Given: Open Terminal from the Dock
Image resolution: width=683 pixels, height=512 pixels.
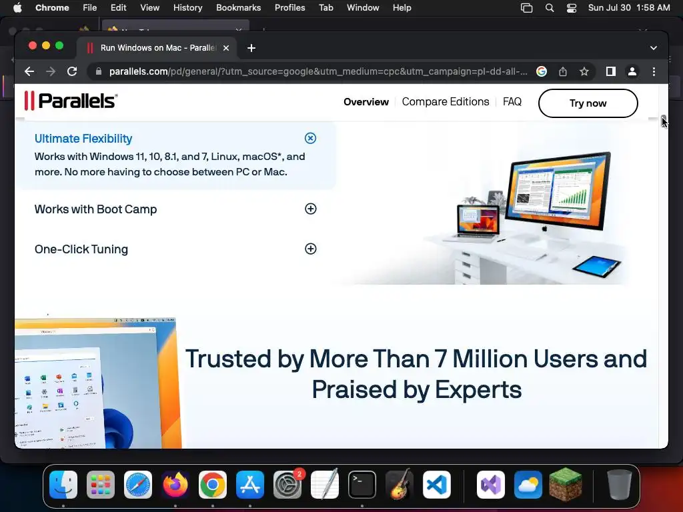Looking at the screenshot, I should 362,485.
